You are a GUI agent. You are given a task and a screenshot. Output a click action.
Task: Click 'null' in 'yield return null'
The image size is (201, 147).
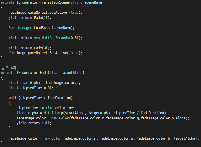click(46, 123)
